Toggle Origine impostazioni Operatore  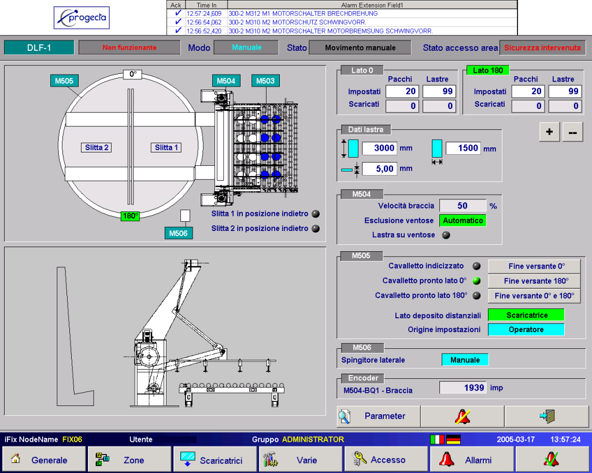(526, 329)
